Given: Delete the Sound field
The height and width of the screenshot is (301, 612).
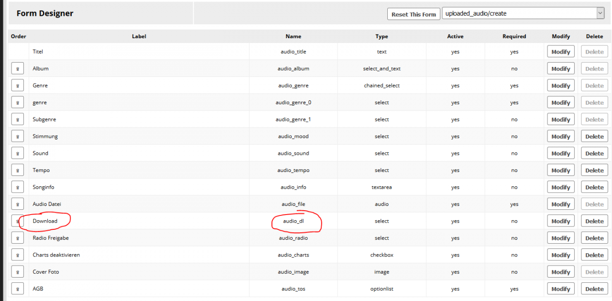Looking at the screenshot, I should 594,153.
